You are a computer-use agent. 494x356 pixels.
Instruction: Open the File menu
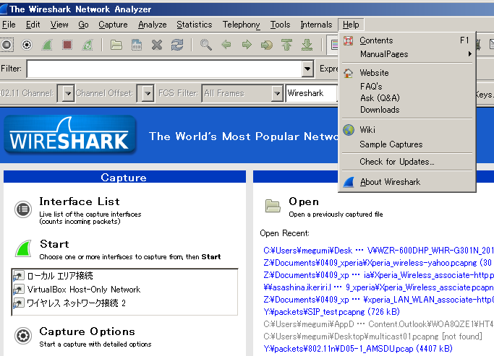point(9,25)
